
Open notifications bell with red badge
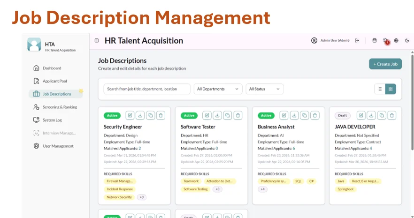pos(386,41)
